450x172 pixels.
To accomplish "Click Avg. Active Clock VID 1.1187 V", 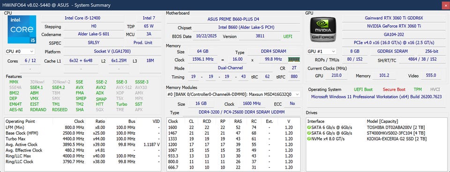I will [x=151, y=144].
